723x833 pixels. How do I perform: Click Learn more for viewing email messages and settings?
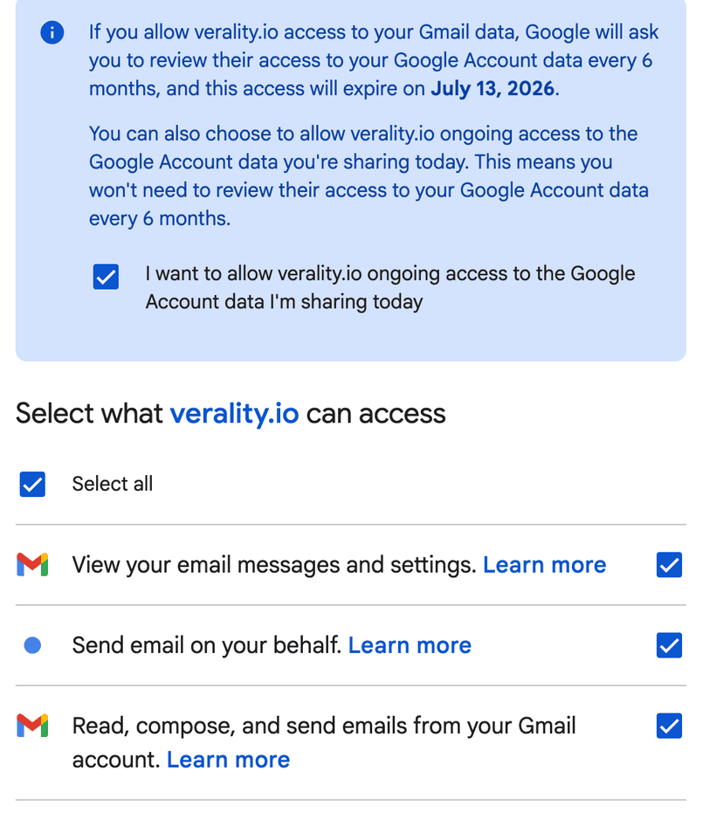tap(544, 564)
